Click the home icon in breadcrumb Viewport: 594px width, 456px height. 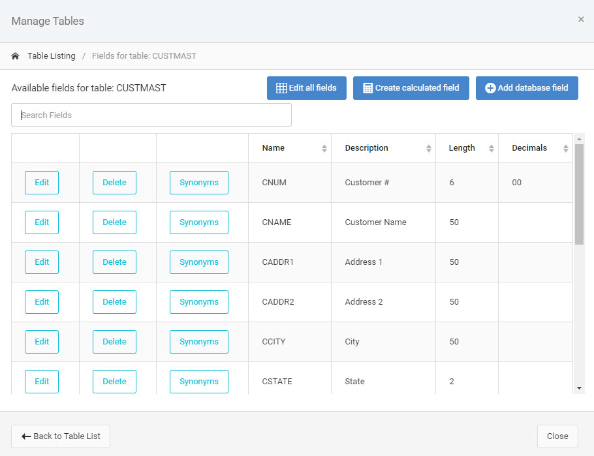pos(15,56)
